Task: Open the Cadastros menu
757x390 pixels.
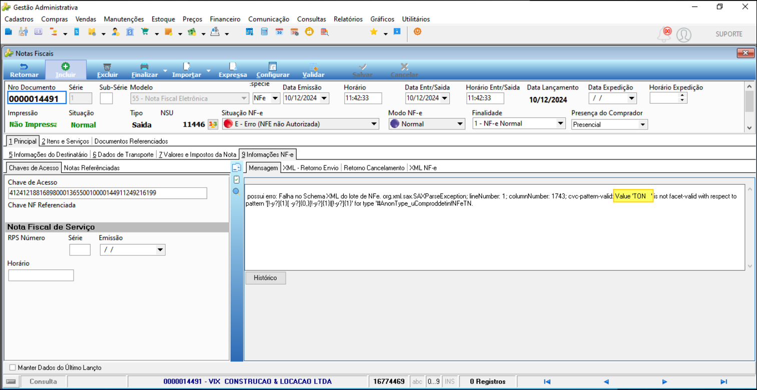Action: [19, 19]
